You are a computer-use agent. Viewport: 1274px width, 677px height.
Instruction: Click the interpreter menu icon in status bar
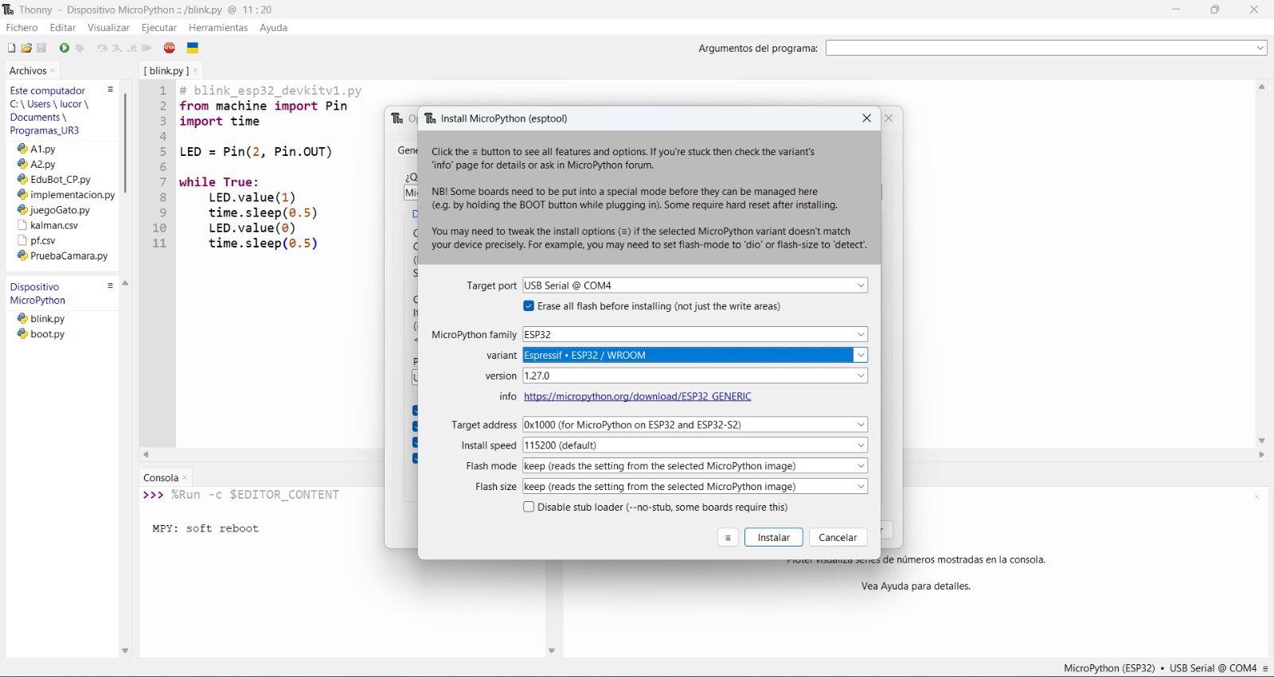1265,668
